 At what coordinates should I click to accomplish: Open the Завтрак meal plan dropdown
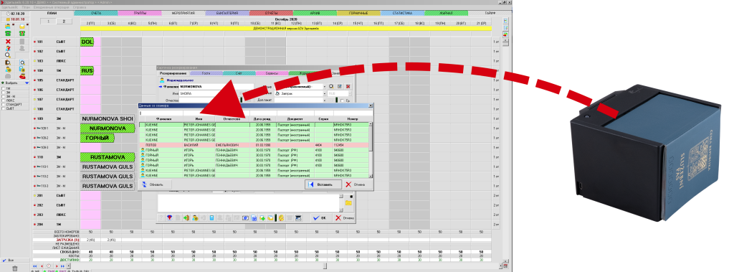pos(300,93)
